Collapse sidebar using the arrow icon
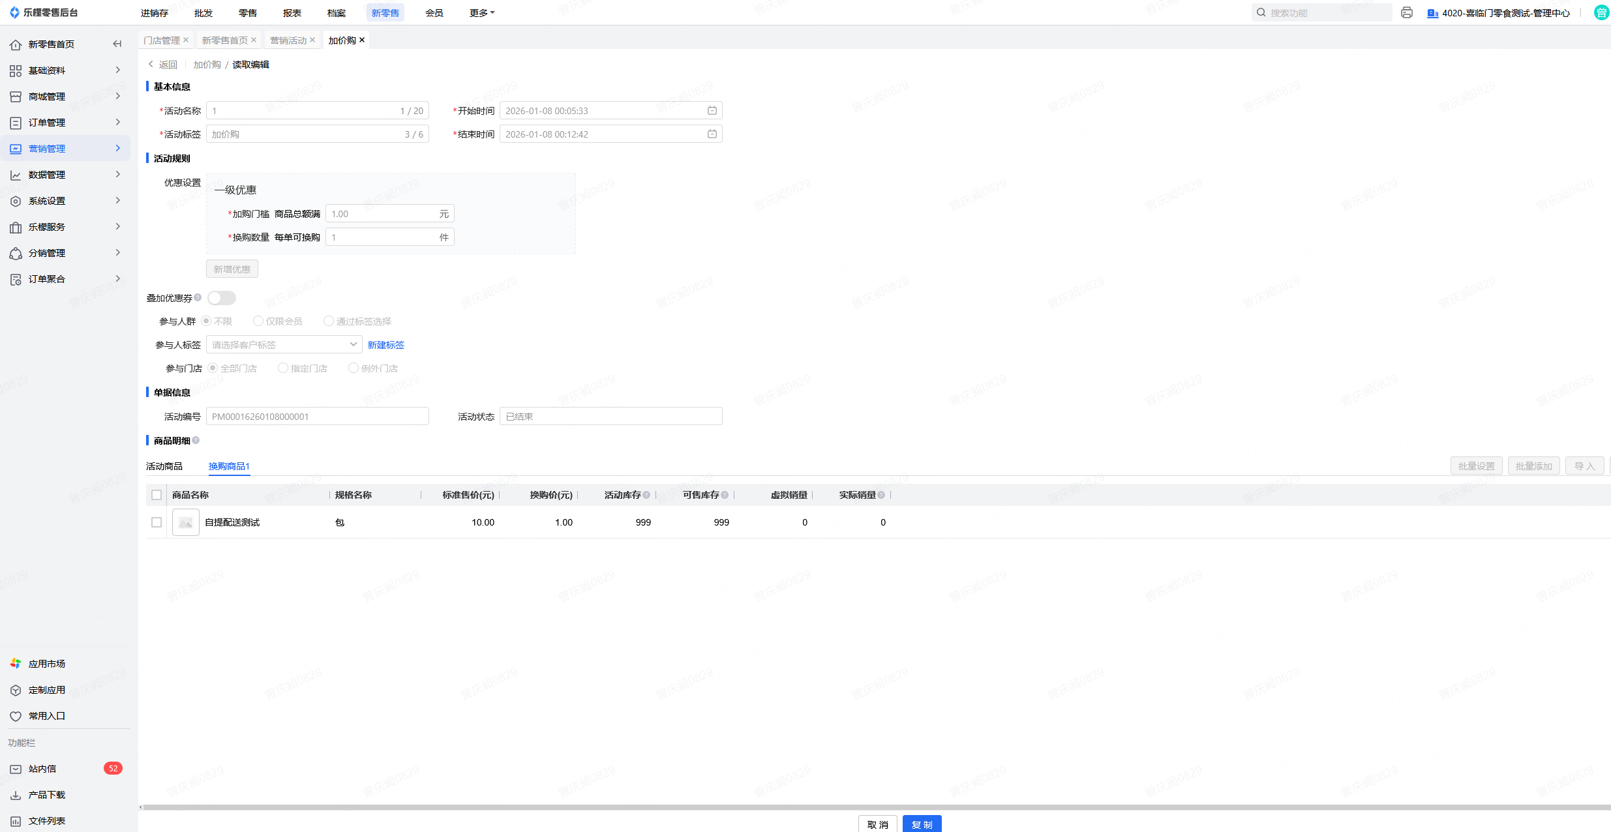This screenshot has width=1611, height=832. pyautogui.click(x=117, y=44)
